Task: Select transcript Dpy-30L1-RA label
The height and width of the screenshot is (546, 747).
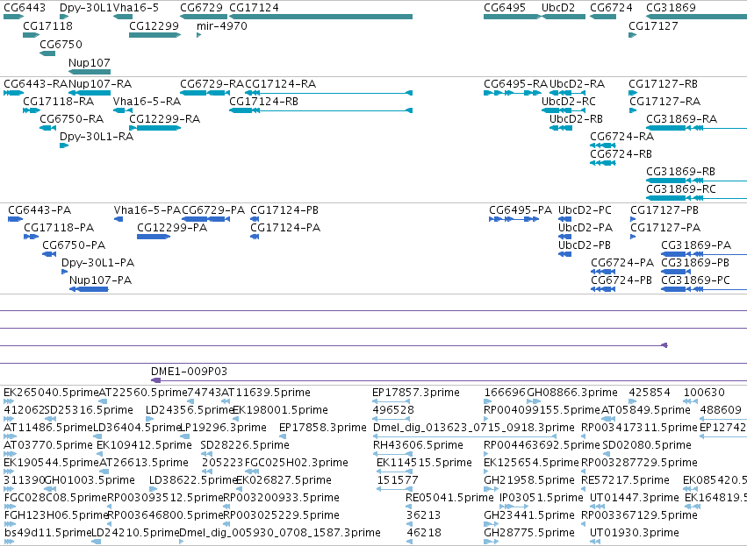Action: [97, 137]
